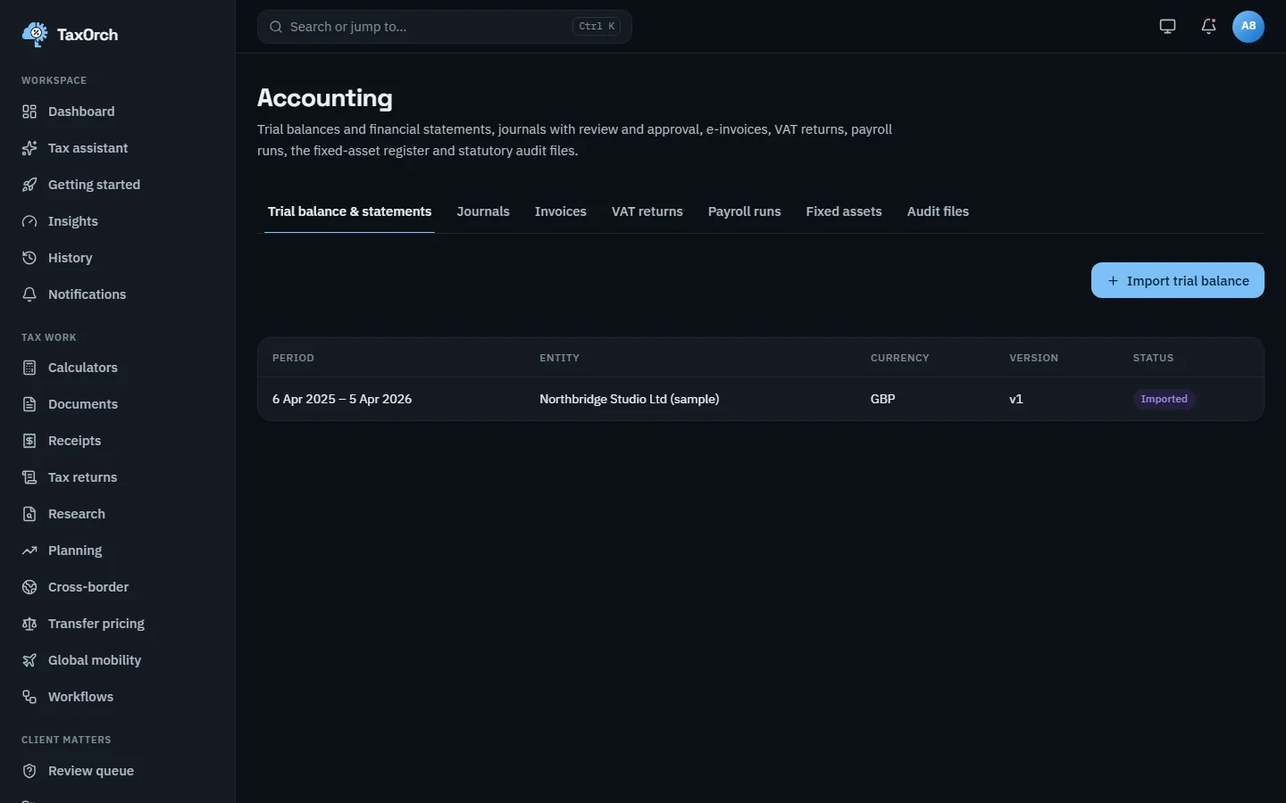Screen dimensions: 1286x803
Task: Open notifications bell in top bar
Action: pos(1208,26)
